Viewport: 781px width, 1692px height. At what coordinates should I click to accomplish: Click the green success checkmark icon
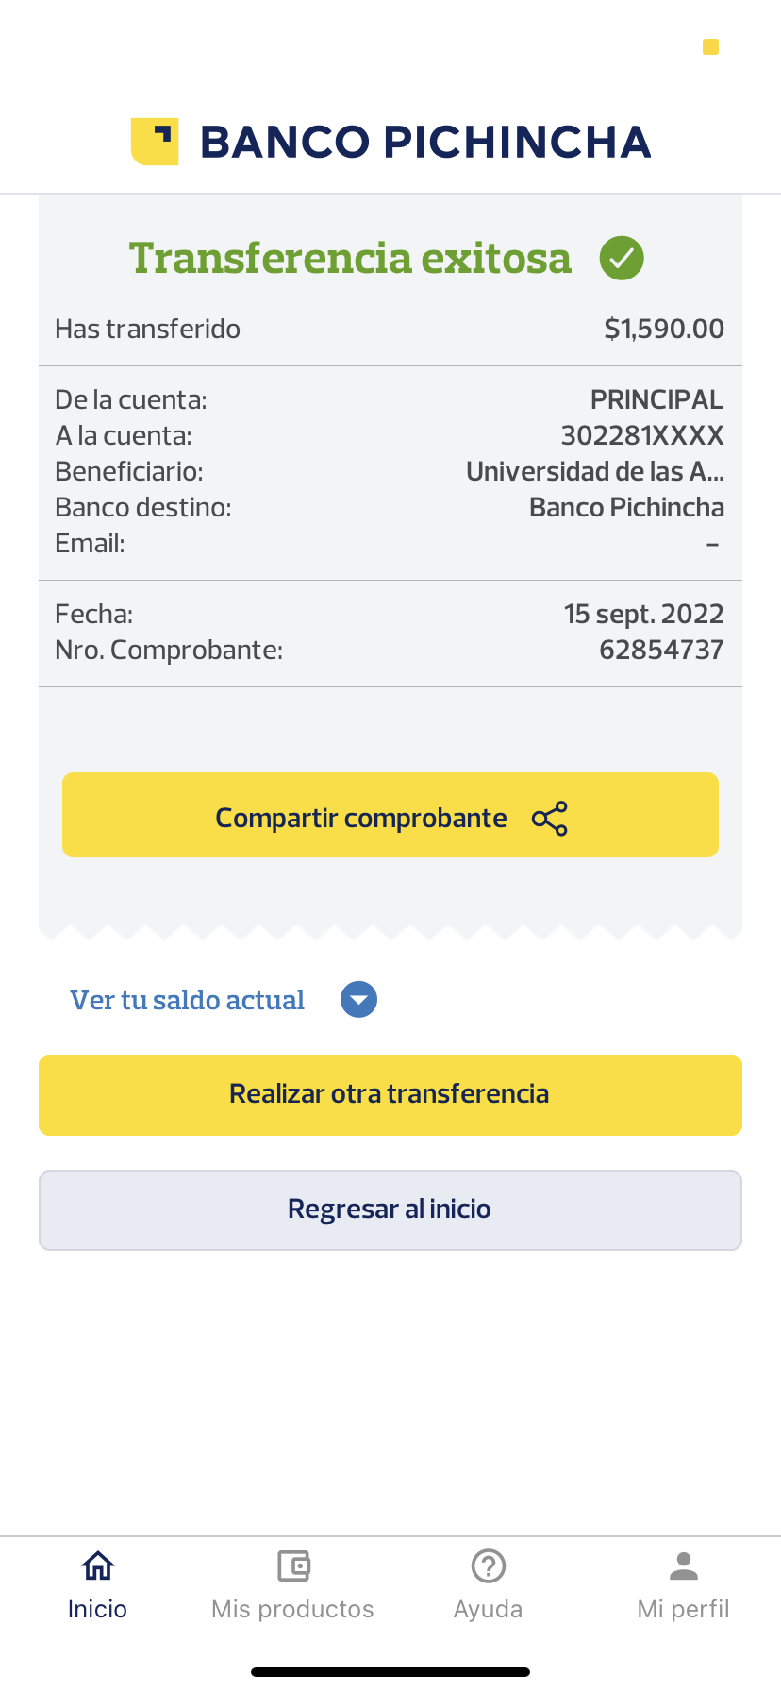tap(622, 258)
